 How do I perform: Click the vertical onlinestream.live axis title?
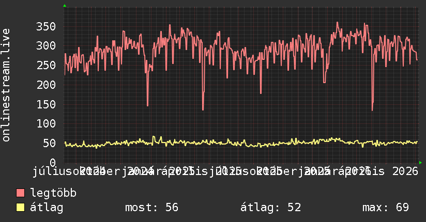pos(6,85)
